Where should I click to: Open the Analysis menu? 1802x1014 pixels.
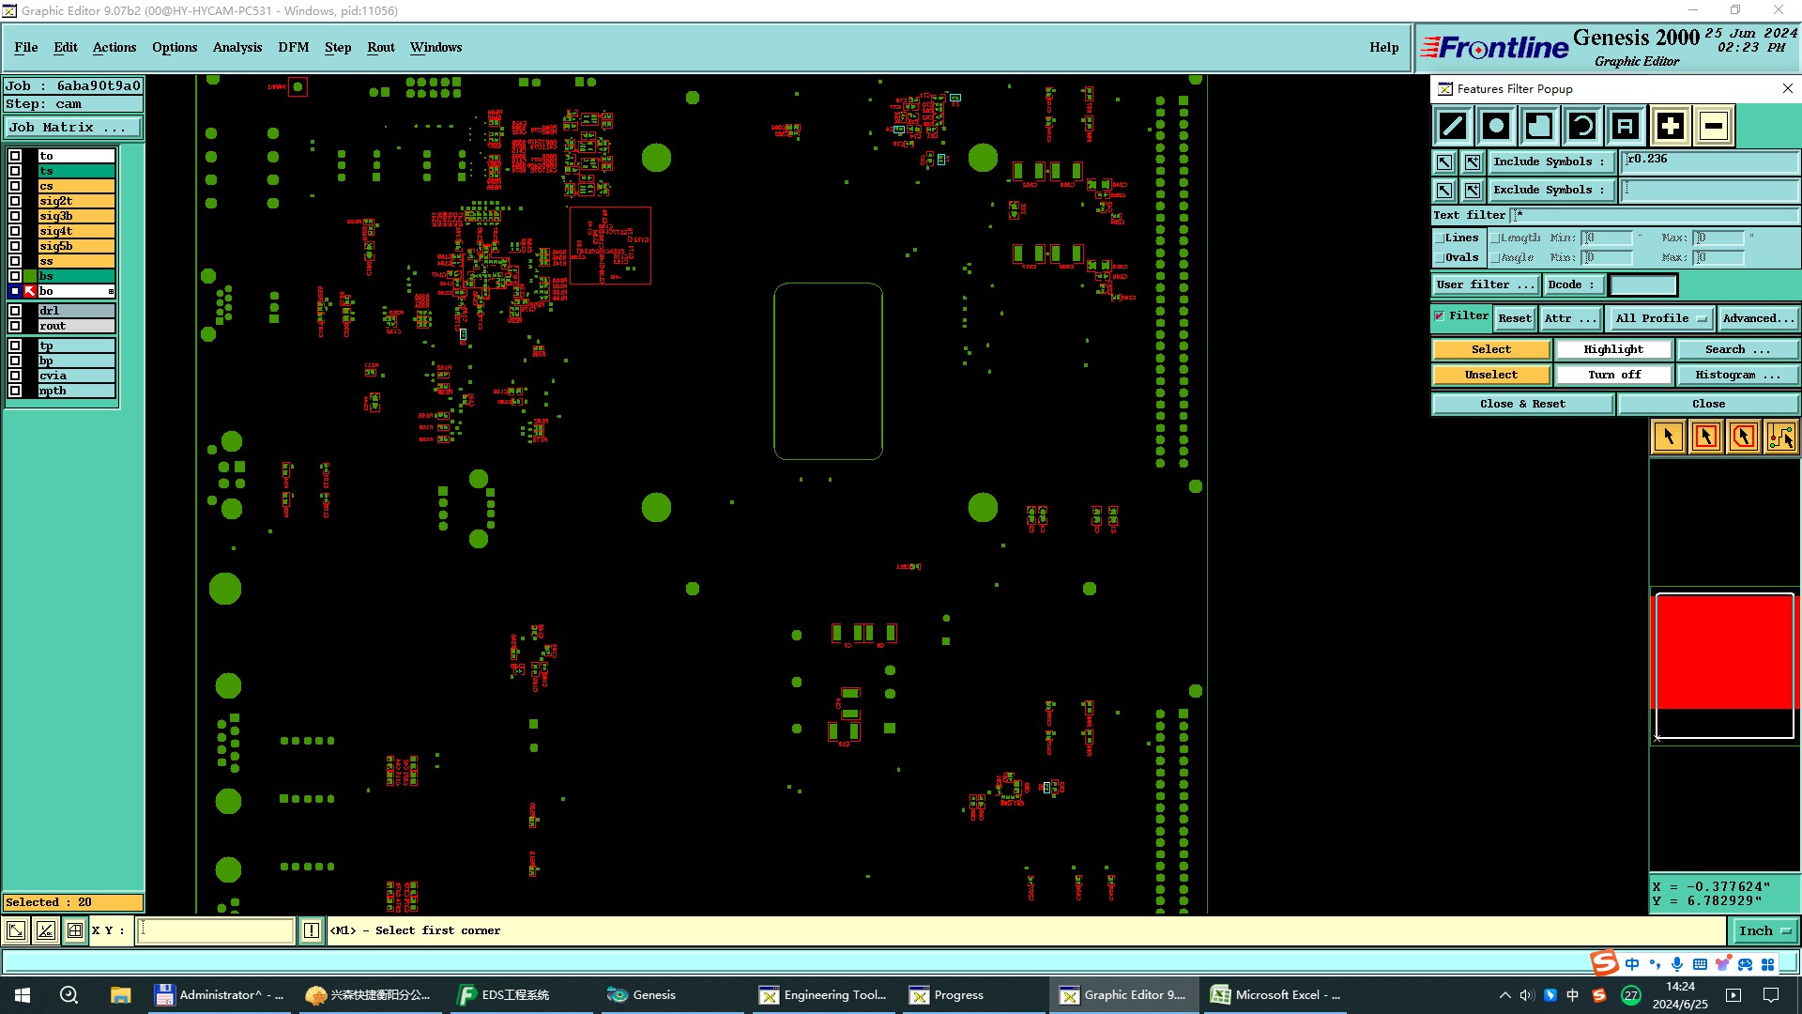click(x=237, y=47)
